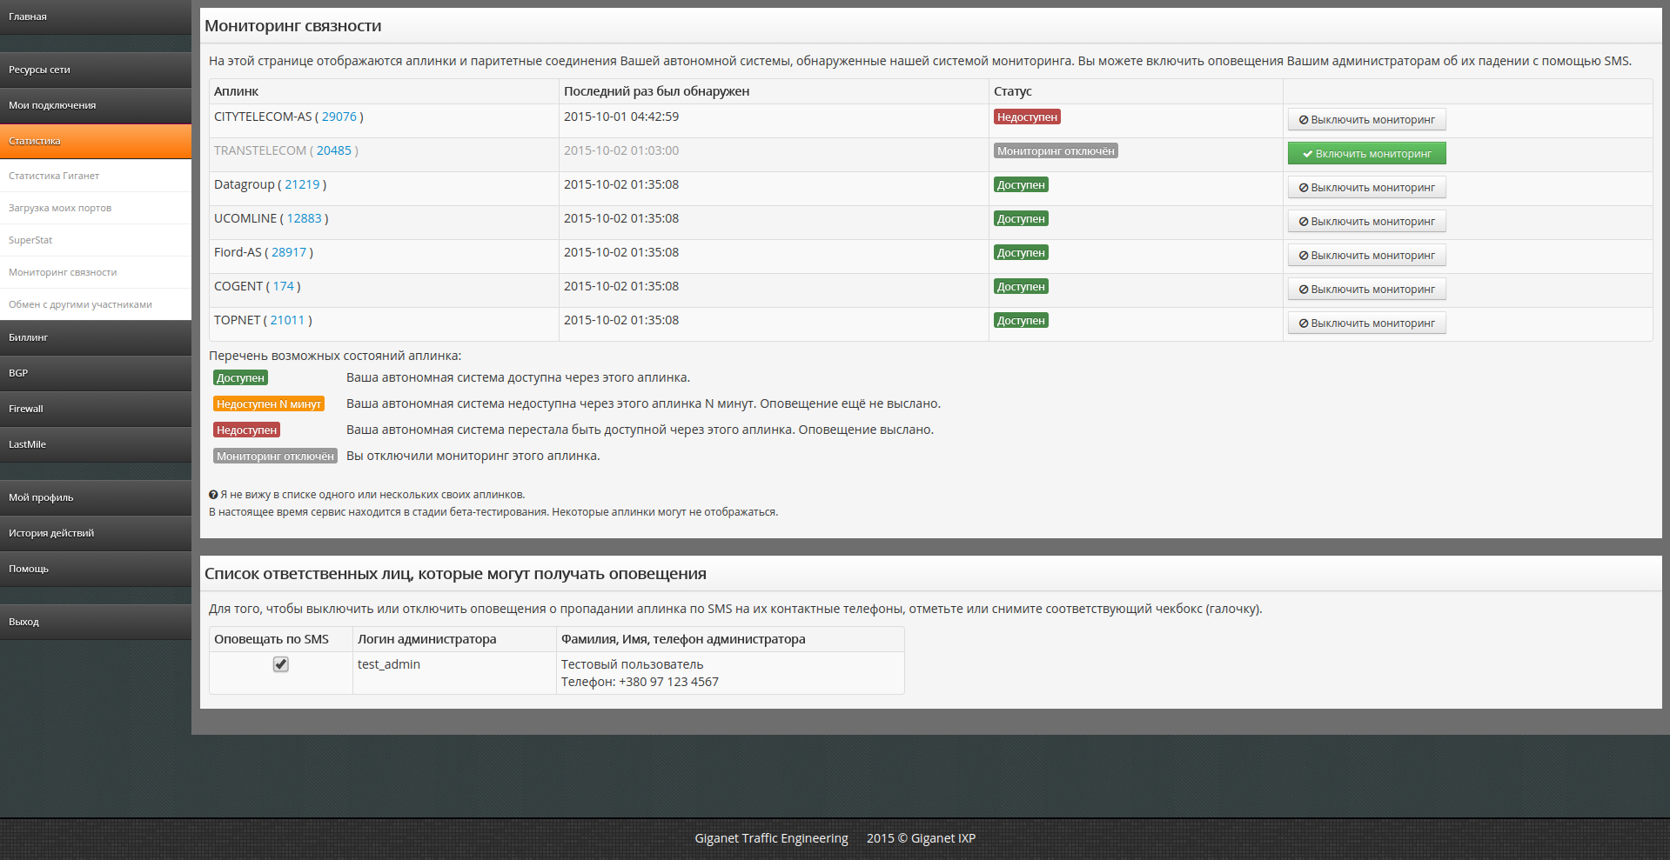
Task: Open AS number 21219 link
Action: point(302,184)
